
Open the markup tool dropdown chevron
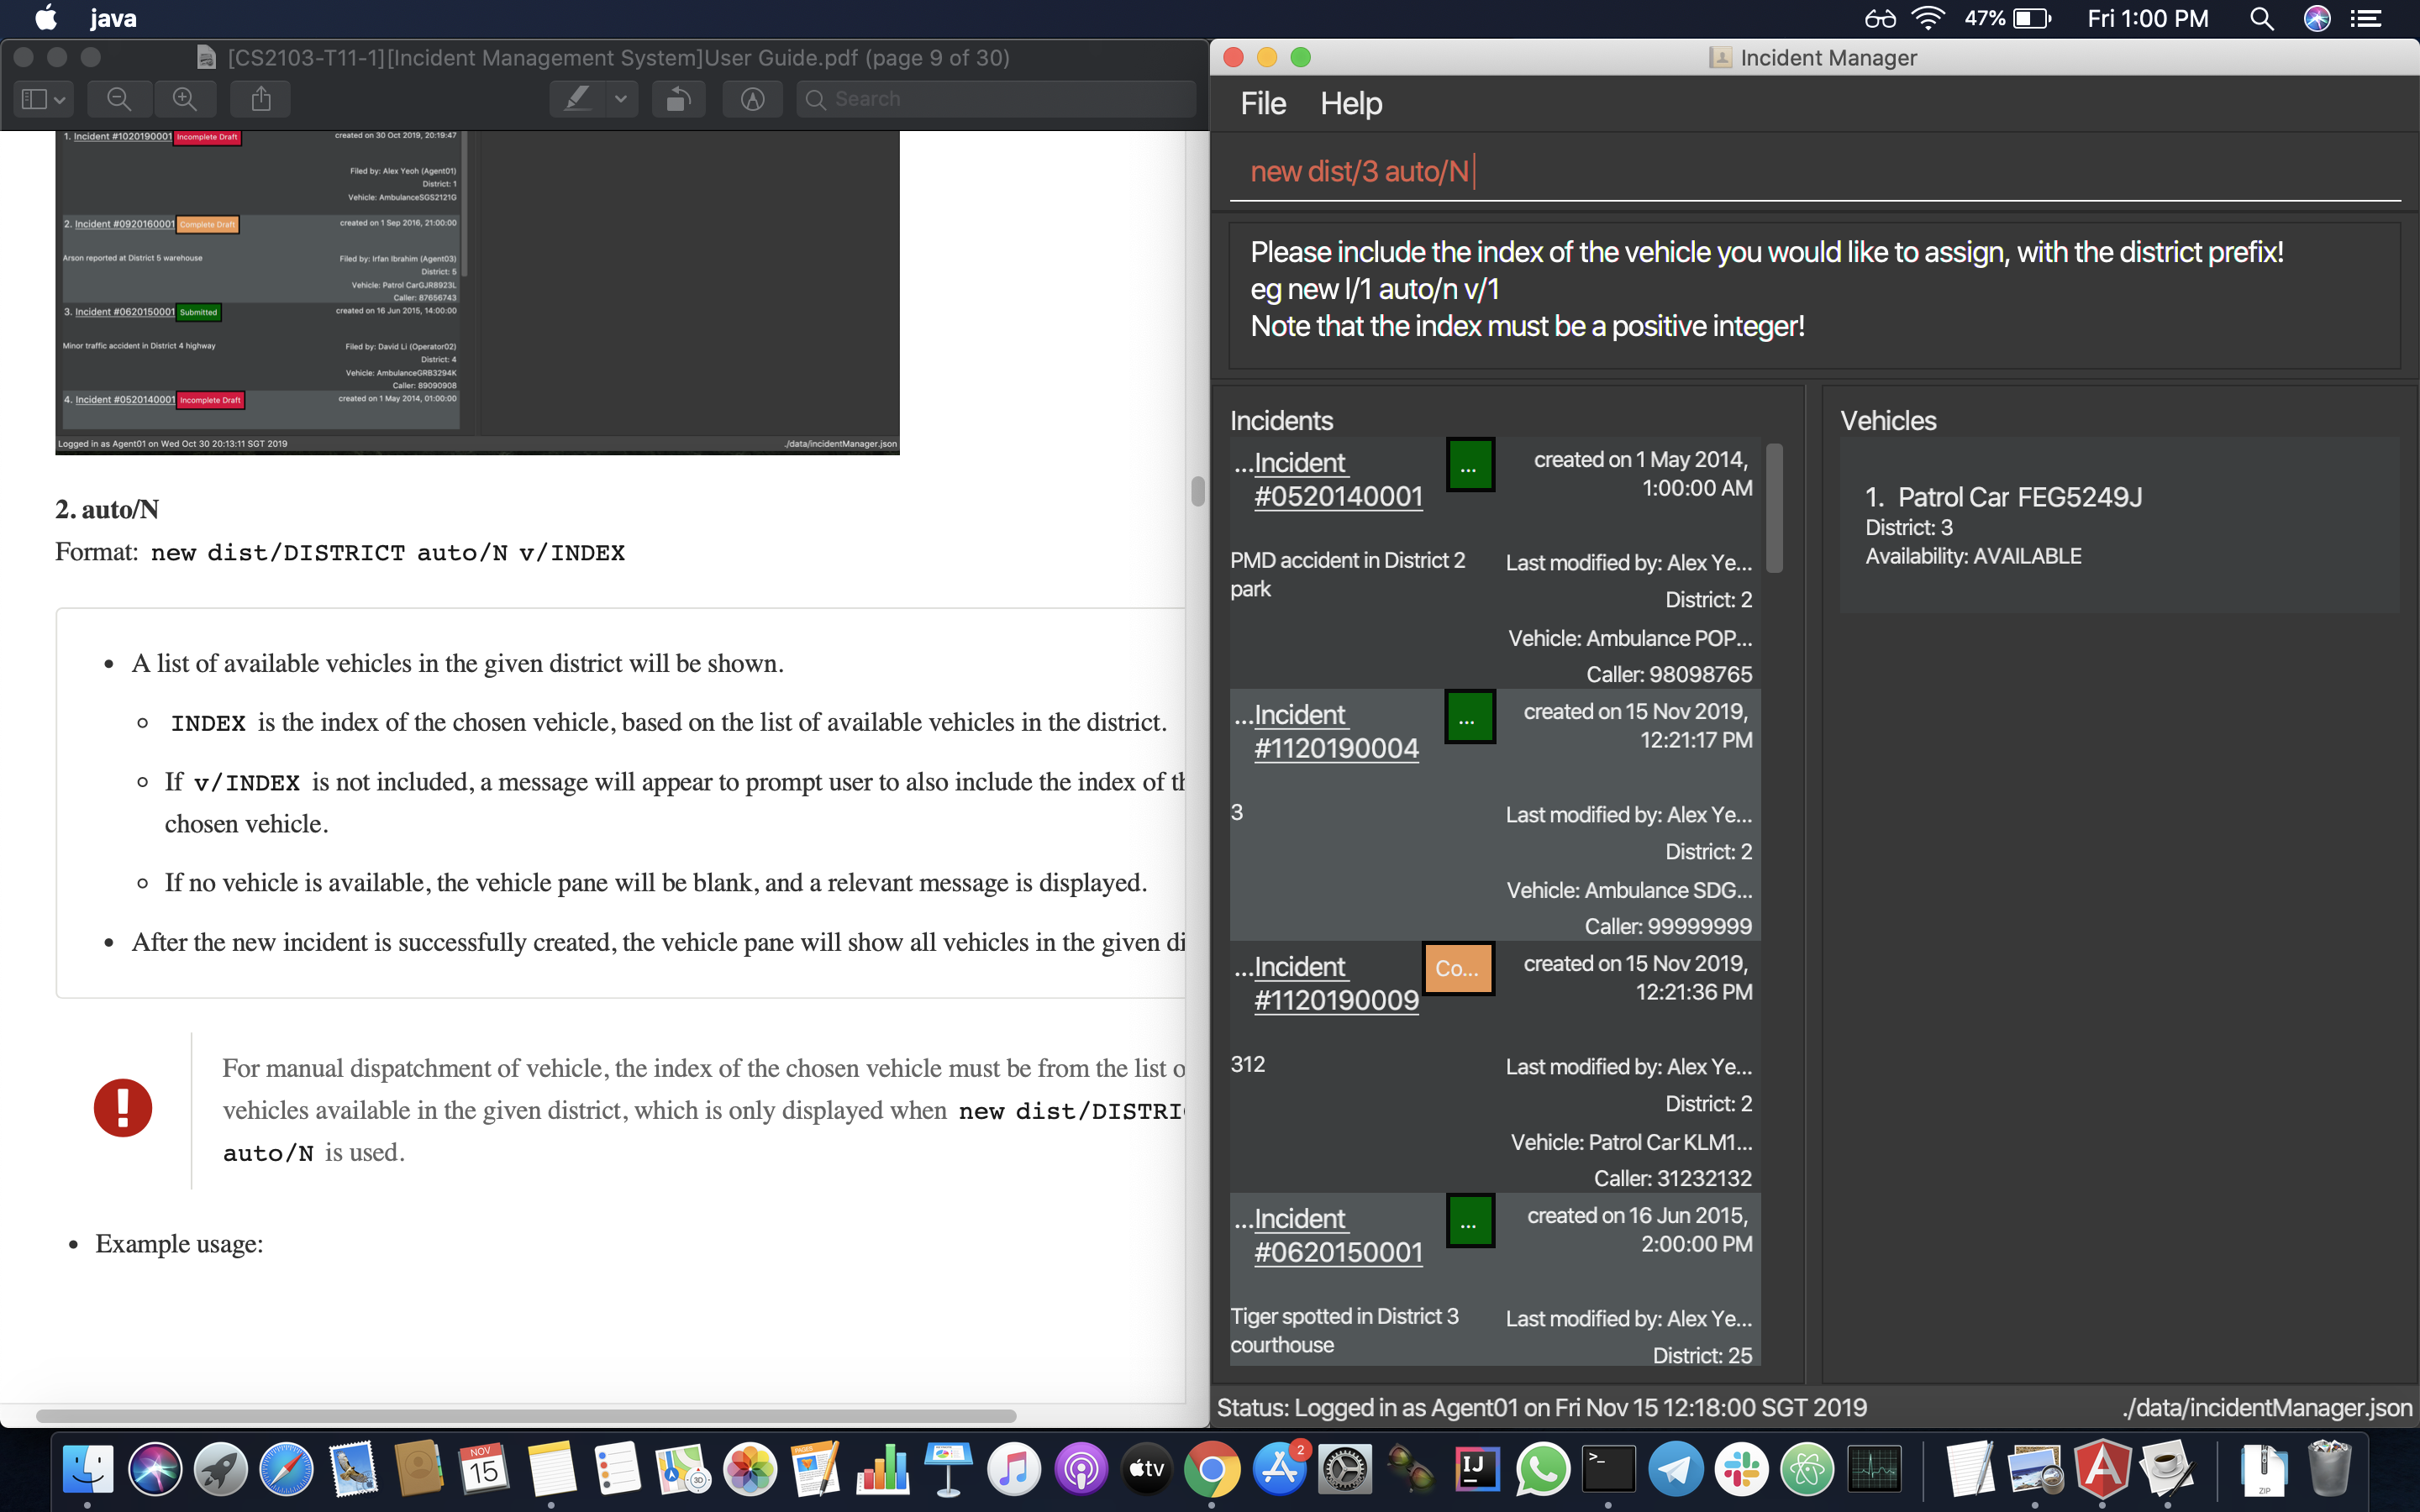(x=620, y=98)
